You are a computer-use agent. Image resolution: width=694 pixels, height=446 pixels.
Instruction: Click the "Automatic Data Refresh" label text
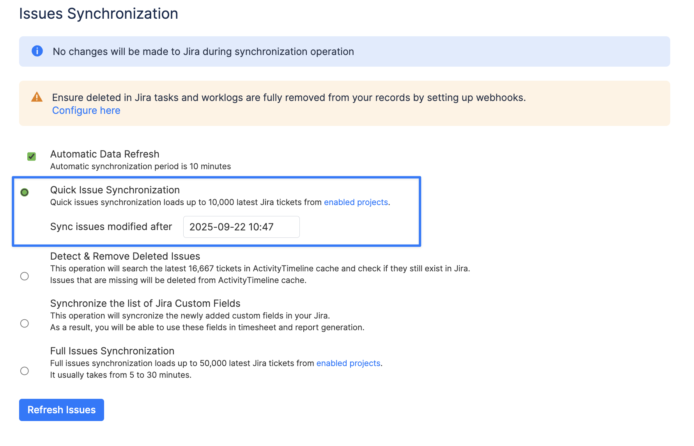[104, 154]
